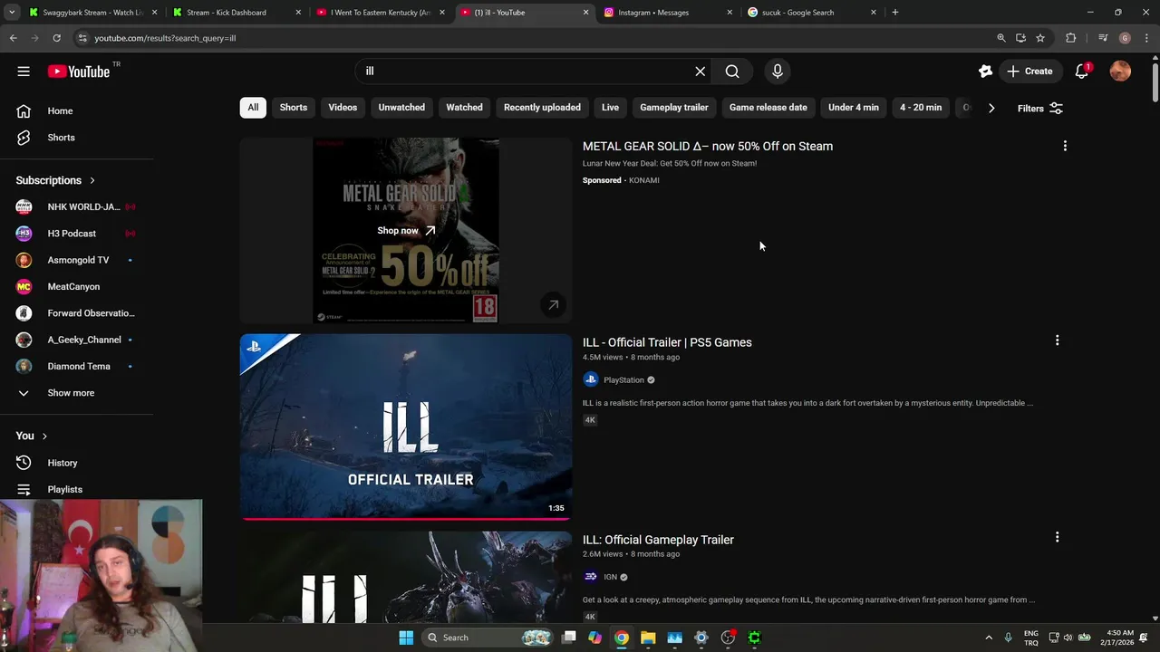
Task: Open the browser extensions puzzle icon
Action: coord(1070,38)
